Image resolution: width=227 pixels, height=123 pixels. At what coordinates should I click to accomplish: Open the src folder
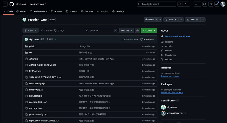[30, 53]
